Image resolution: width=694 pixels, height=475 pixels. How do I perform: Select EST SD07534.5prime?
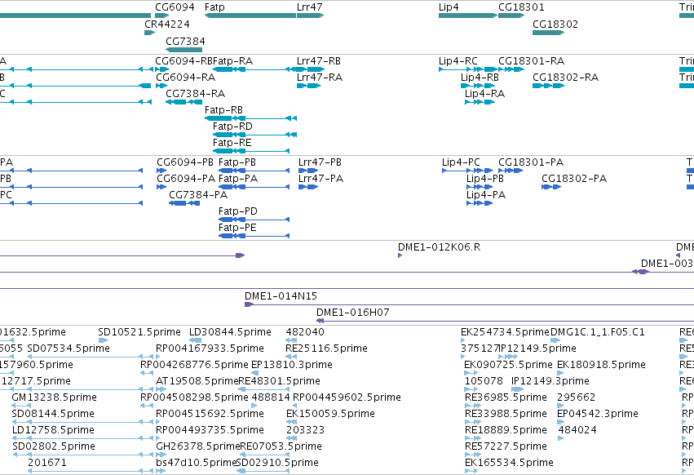click(x=69, y=348)
